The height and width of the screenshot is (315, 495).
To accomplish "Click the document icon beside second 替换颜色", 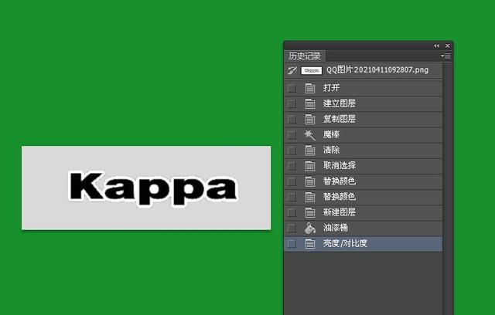I will (310, 197).
